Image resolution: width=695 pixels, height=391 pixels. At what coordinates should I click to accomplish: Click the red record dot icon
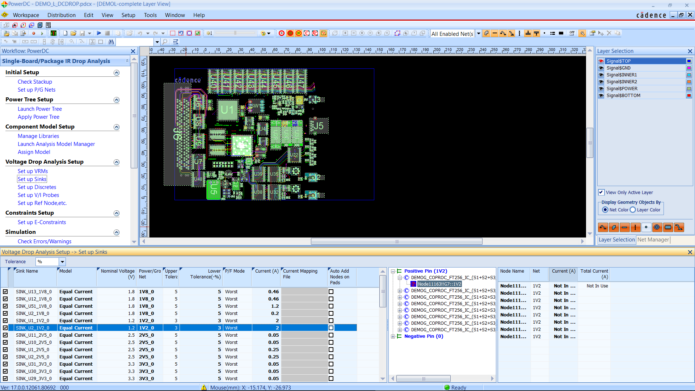[34, 33]
